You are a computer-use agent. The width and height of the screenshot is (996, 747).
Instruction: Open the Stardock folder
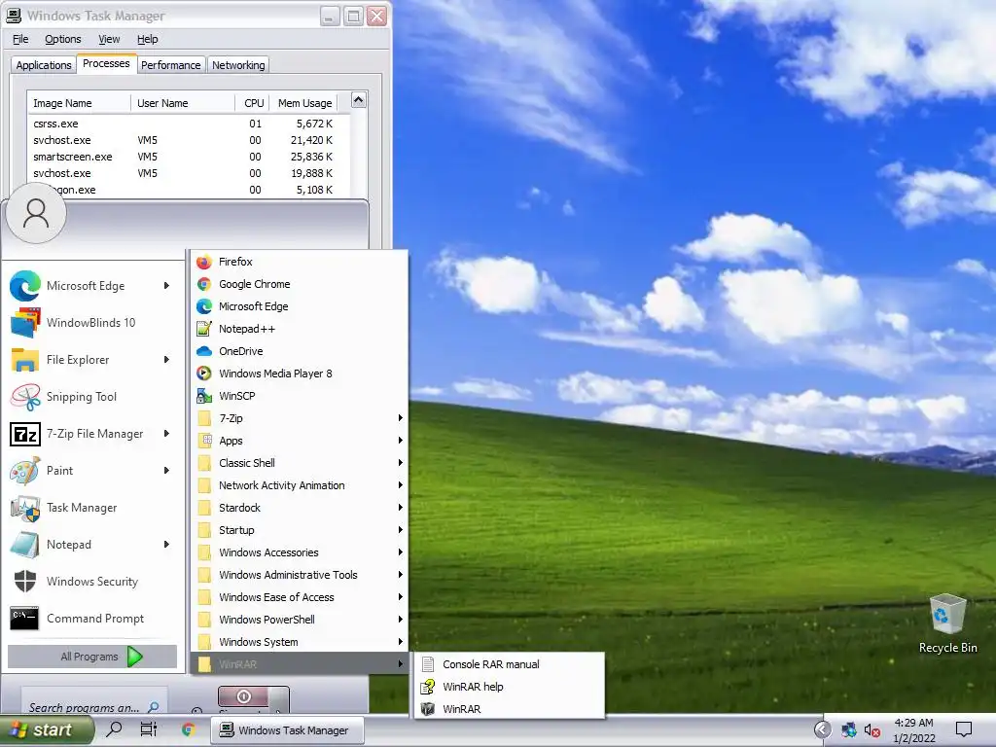point(299,508)
